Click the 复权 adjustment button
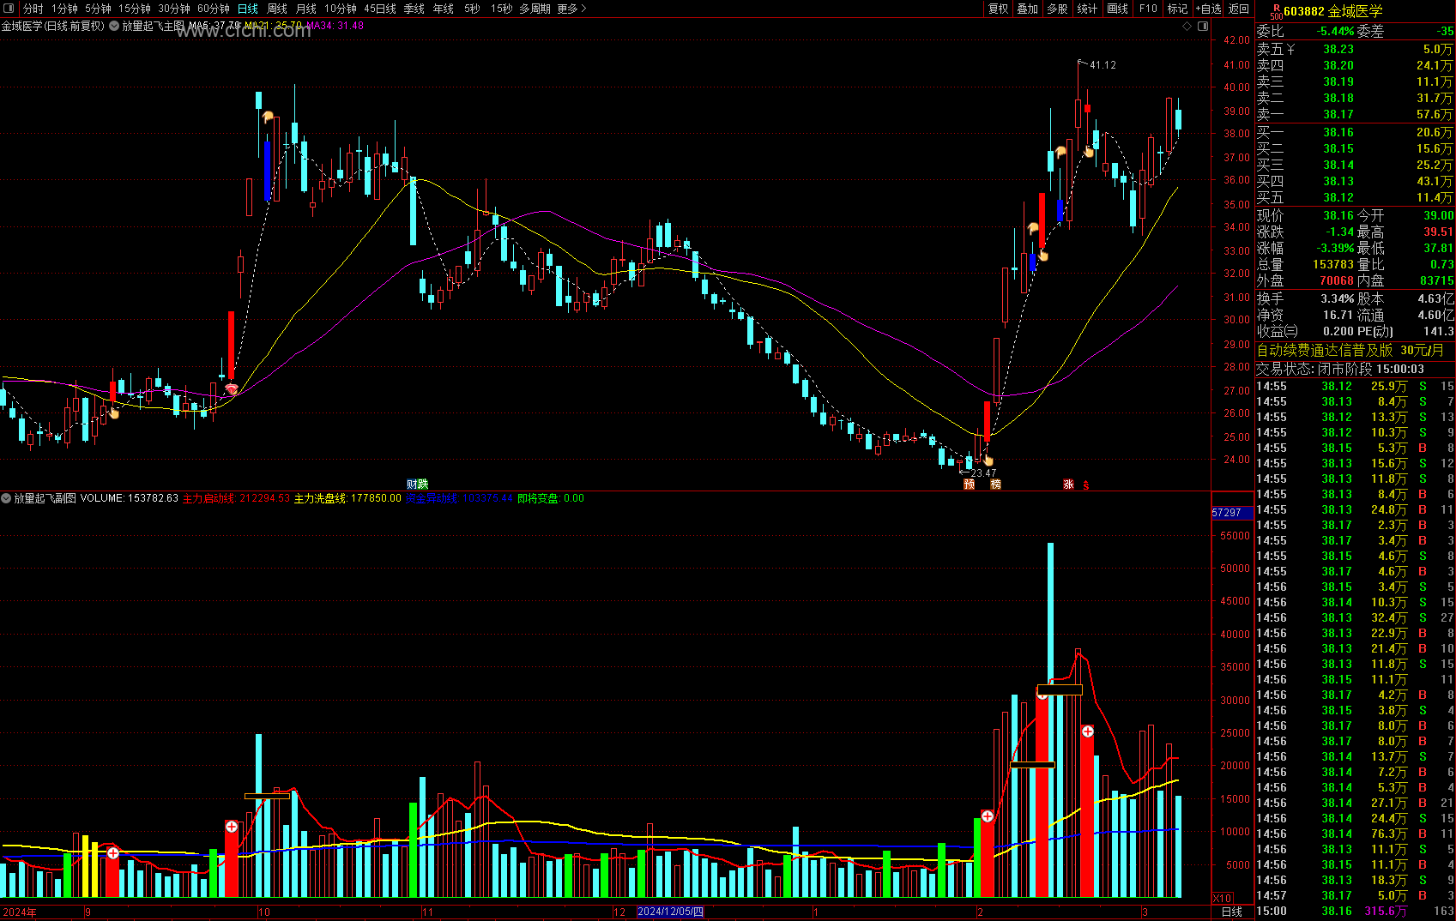This screenshot has width=1456, height=921. coord(999,9)
